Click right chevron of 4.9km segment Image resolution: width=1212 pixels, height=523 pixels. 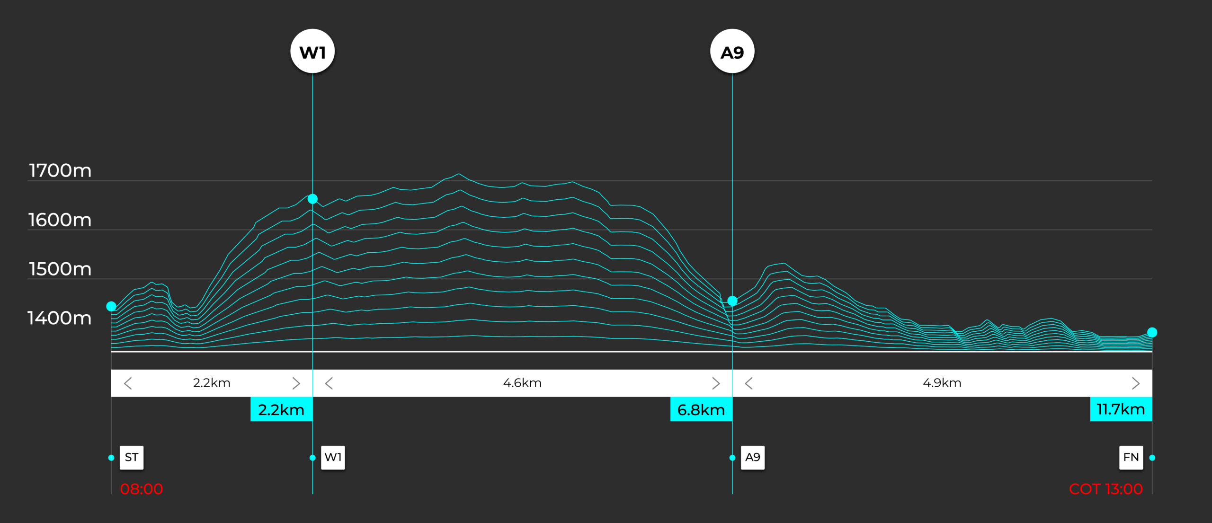coord(1136,383)
